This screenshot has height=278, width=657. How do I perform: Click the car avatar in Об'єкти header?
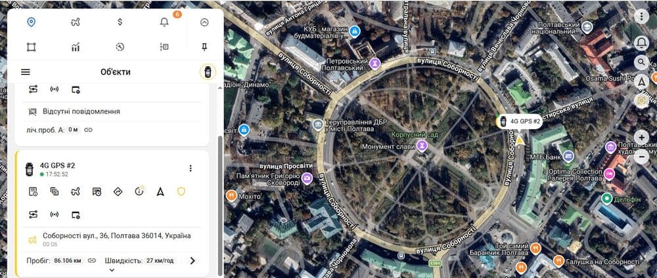coord(208,72)
